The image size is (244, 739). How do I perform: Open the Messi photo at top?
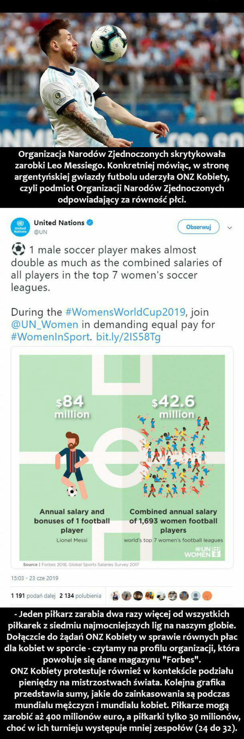122,80
